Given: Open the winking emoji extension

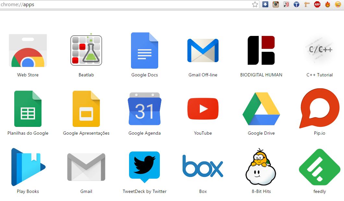Looking at the screenshot, I should pos(338,5).
